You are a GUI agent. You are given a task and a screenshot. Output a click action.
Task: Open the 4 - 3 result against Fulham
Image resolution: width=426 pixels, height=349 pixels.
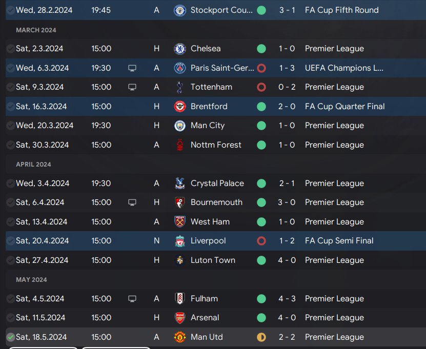click(x=287, y=299)
